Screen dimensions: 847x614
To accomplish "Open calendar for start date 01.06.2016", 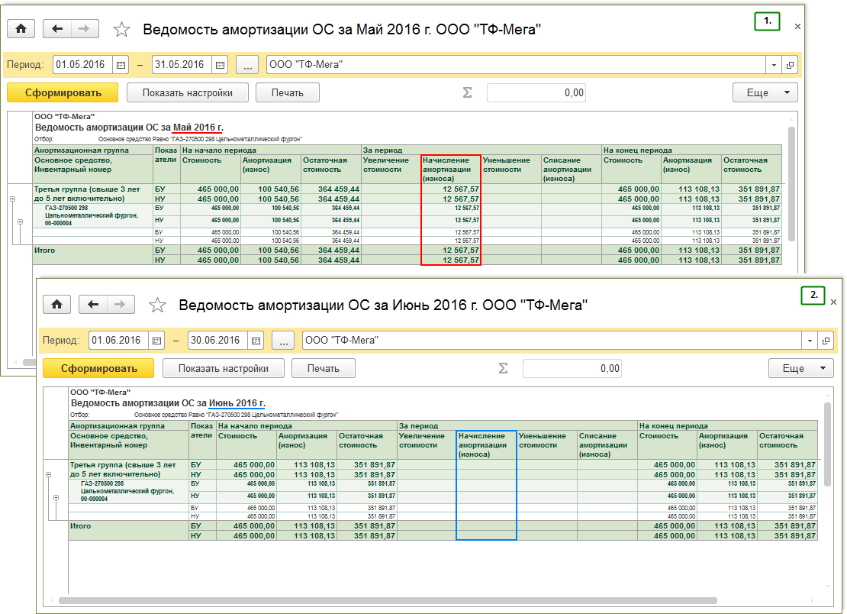I will click(x=157, y=341).
